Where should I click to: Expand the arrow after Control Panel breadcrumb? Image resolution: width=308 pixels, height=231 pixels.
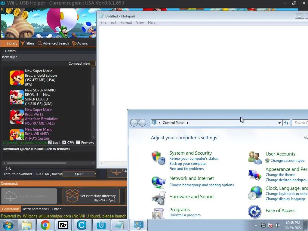pyautogui.click(x=188, y=123)
